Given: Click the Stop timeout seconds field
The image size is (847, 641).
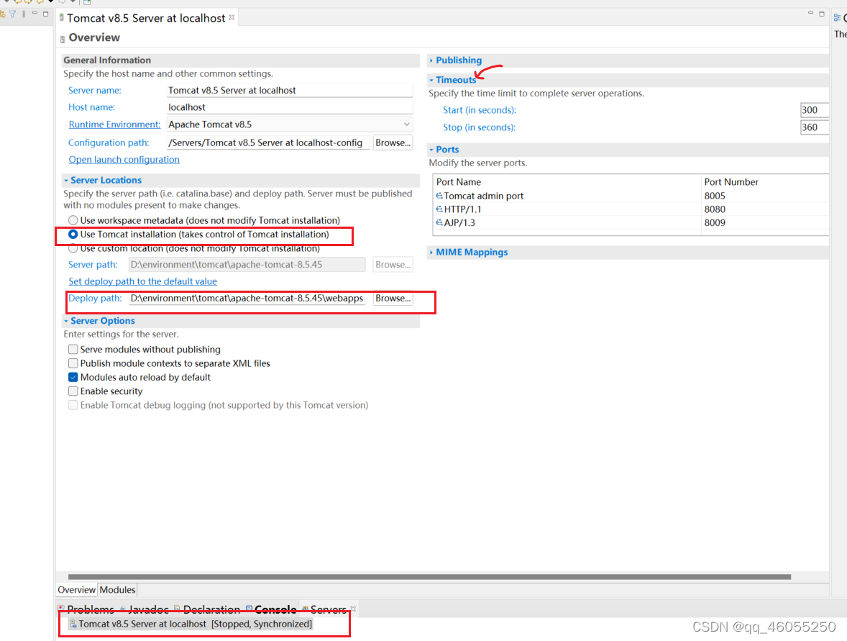Looking at the screenshot, I should 815,127.
